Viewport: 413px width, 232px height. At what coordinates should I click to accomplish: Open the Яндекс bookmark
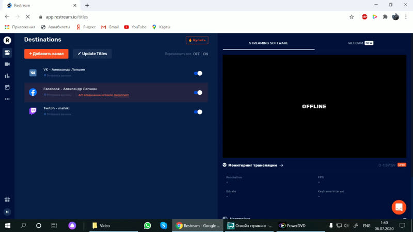tap(86, 27)
